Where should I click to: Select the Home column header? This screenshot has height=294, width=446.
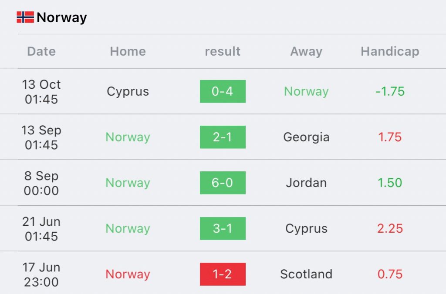coord(128,51)
